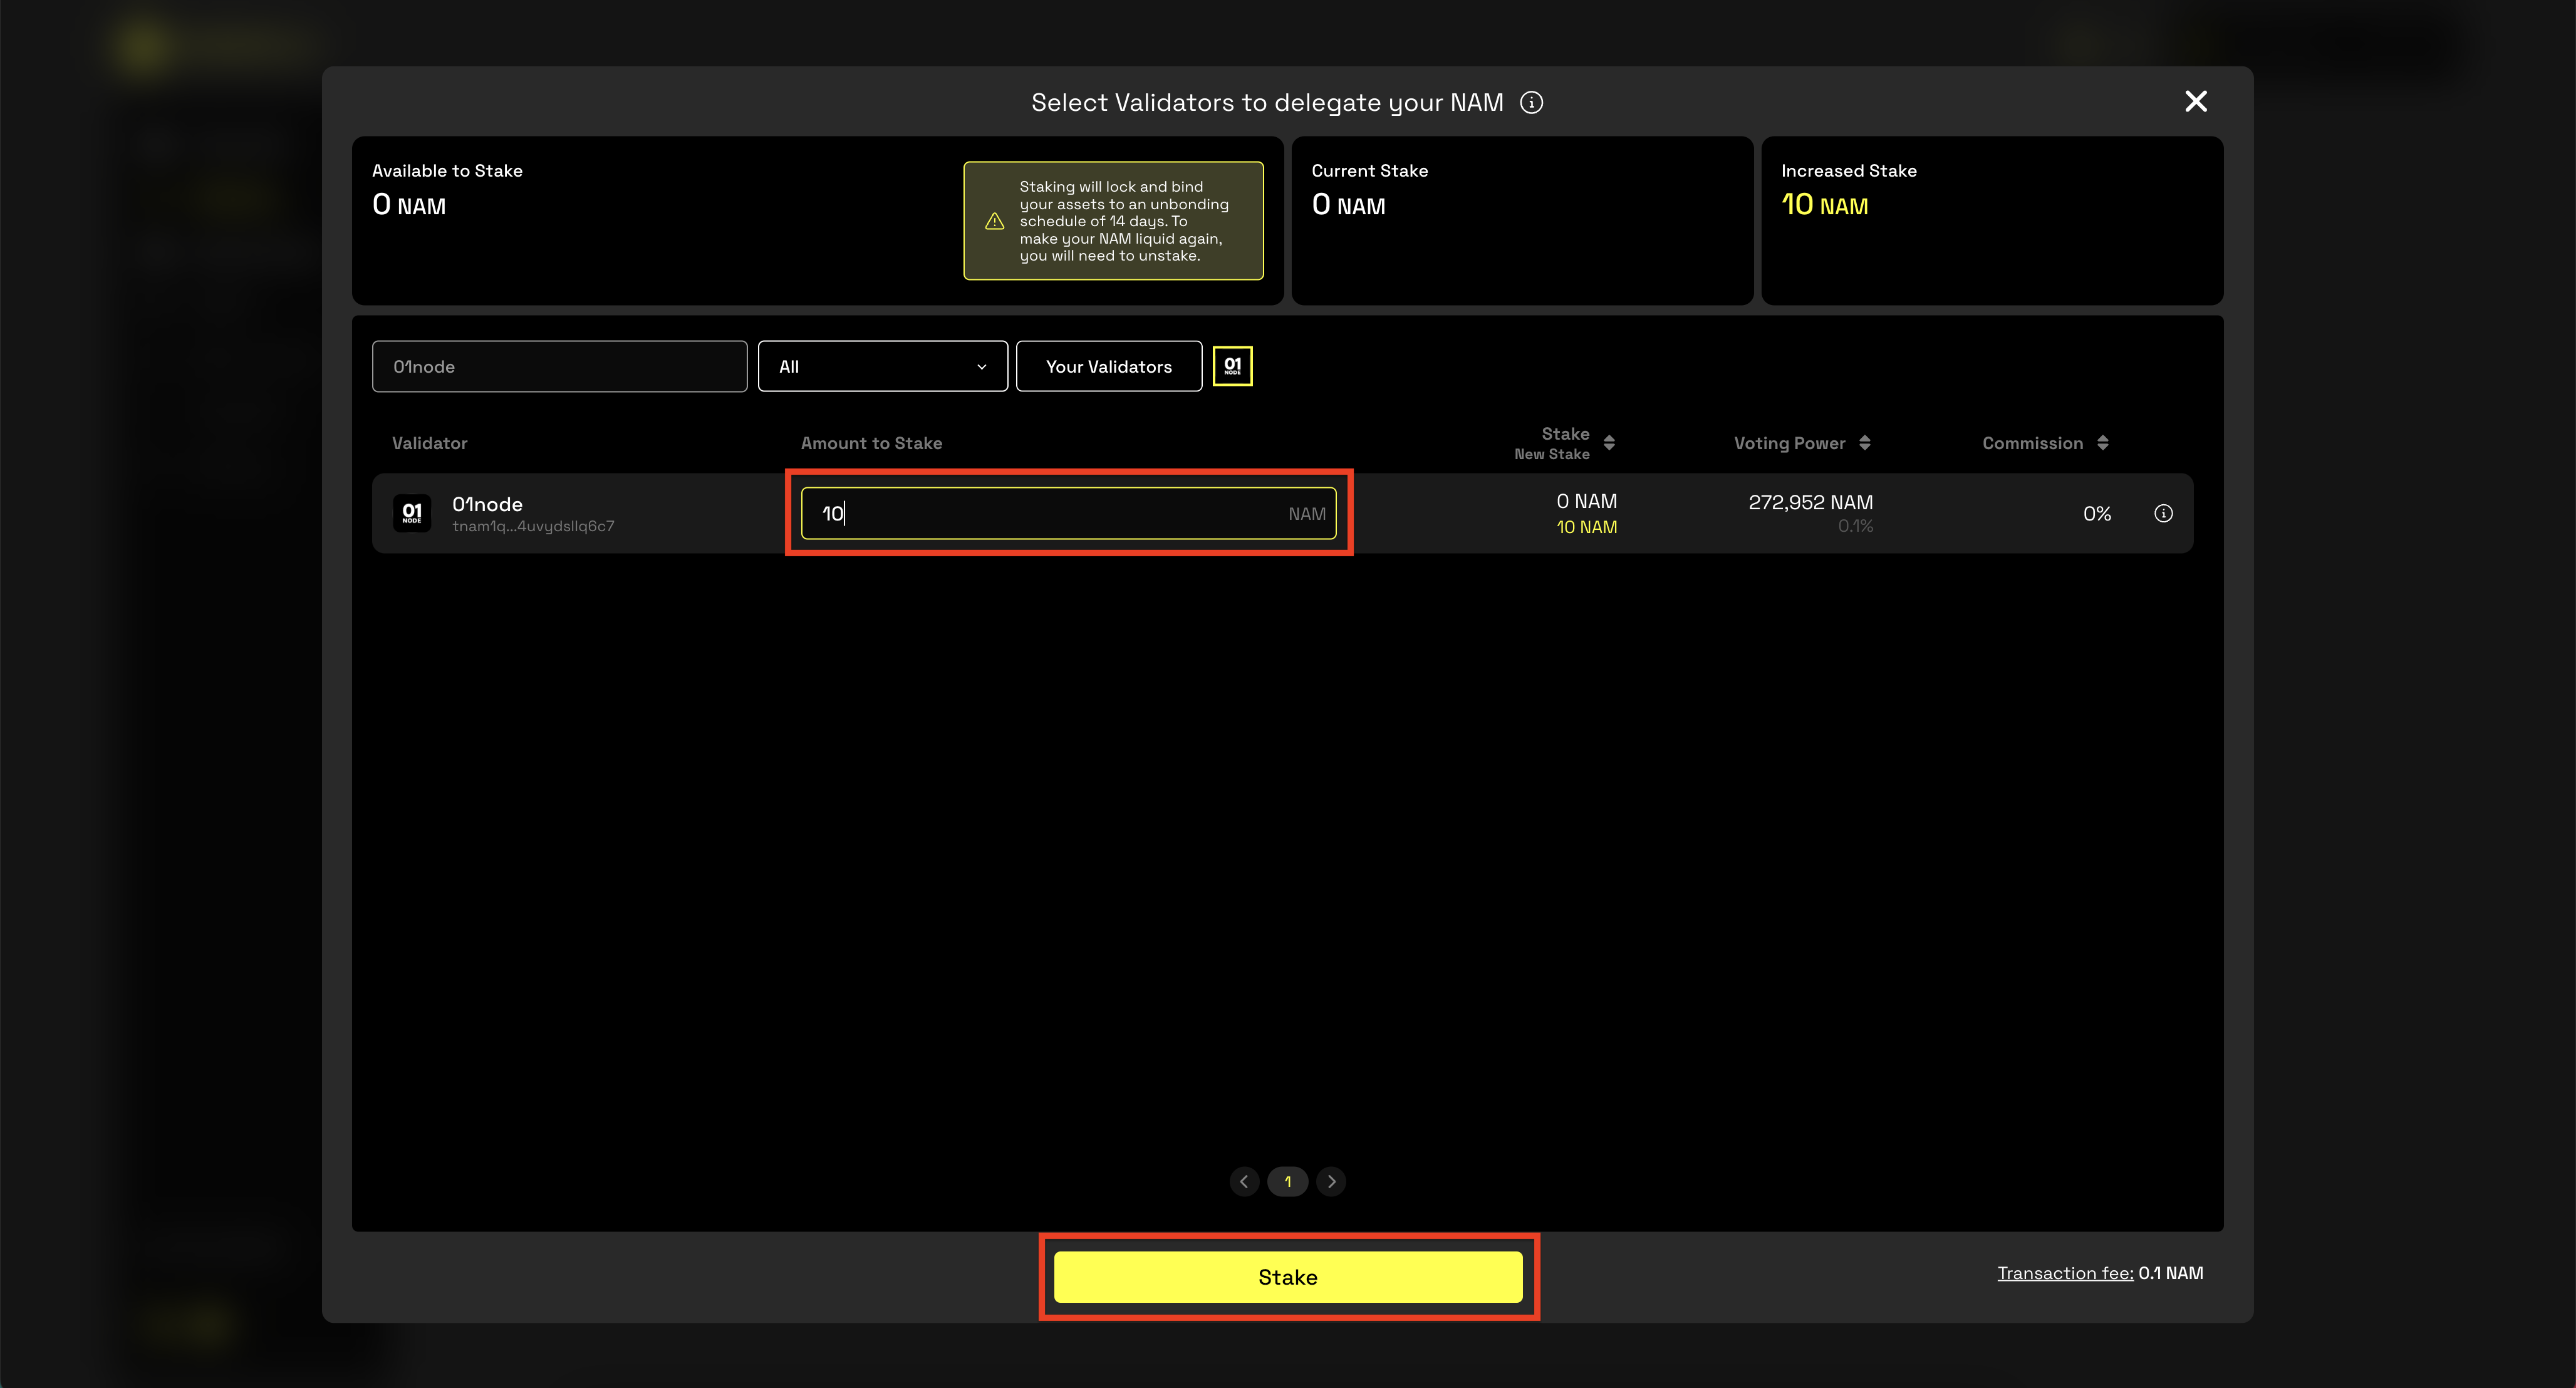Select page 1 in pagination
2576x1388 pixels.
[x=1288, y=1181]
